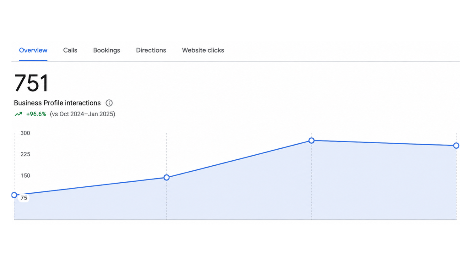The height and width of the screenshot is (265, 471).
Task: Select the first data point near 75
Action: click(x=14, y=195)
